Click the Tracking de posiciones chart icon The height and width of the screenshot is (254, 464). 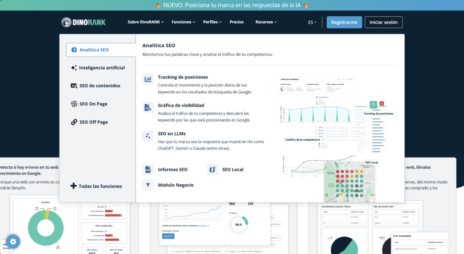click(148, 79)
